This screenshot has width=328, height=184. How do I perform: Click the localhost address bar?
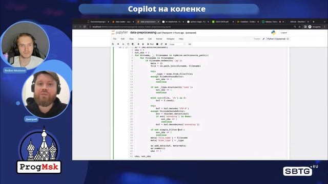pos(190,27)
